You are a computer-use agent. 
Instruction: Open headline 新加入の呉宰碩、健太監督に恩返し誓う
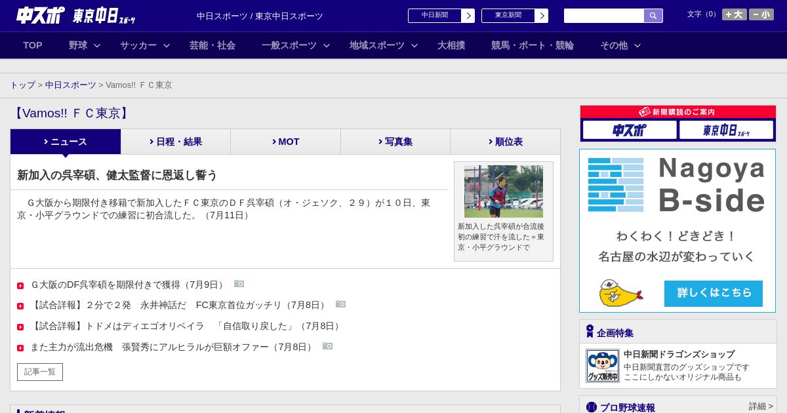117,175
